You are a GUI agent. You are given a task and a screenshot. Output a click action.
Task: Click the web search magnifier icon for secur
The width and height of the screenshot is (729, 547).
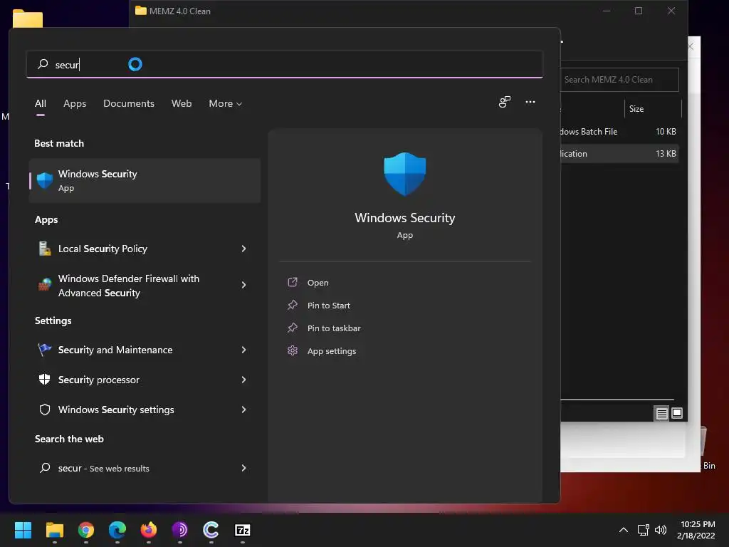tap(45, 468)
